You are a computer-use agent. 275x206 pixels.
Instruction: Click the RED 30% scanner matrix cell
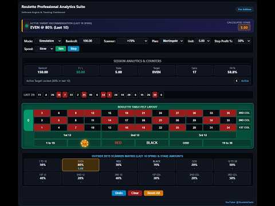click(x=119, y=165)
